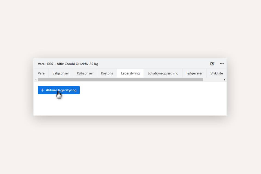261x174 pixels.
Task: Select the active Lagerstyring tab
Action: click(130, 73)
